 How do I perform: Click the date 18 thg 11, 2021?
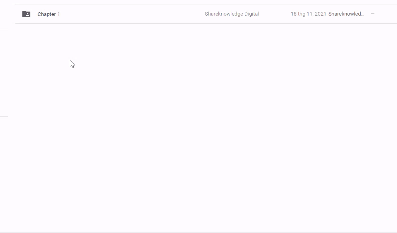tap(308, 14)
